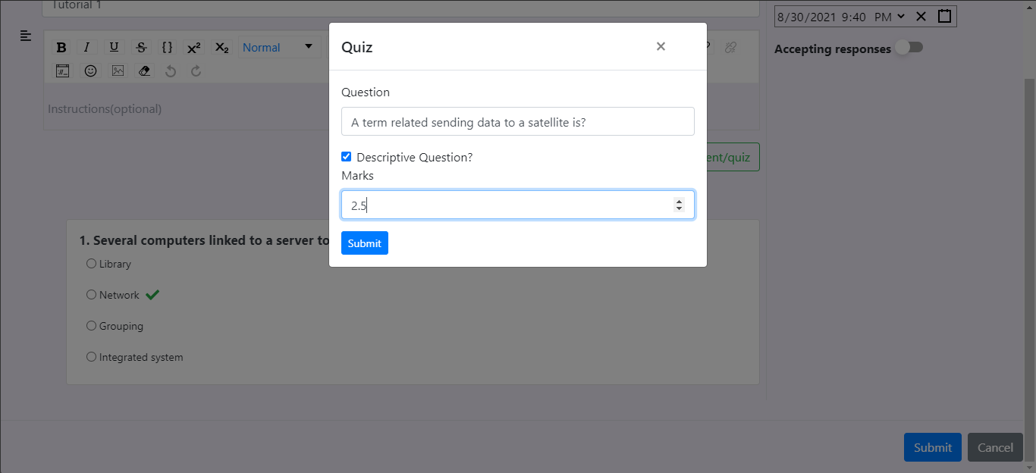Image resolution: width=1036 pixels, height=473 pixels.
Task: Uncheck the Descriptive Question checkbox
Action: pyautogui.click(x=346, y=157)
